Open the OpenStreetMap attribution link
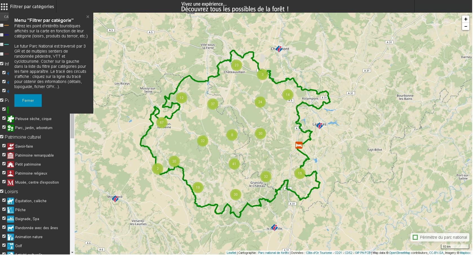This screenshot has height=255, width=473. [400, 253]
